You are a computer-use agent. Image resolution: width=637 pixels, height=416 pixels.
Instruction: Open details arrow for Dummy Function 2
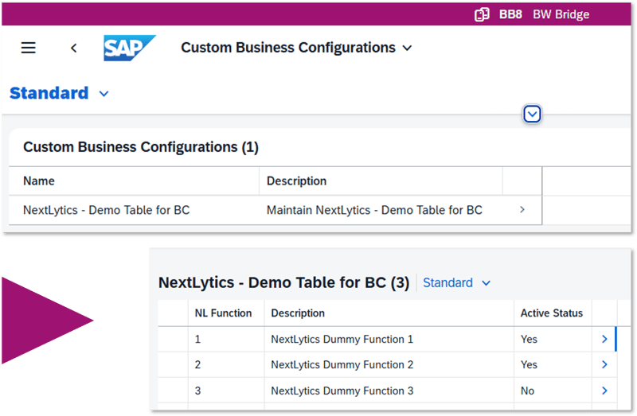[x=604, y=365]
